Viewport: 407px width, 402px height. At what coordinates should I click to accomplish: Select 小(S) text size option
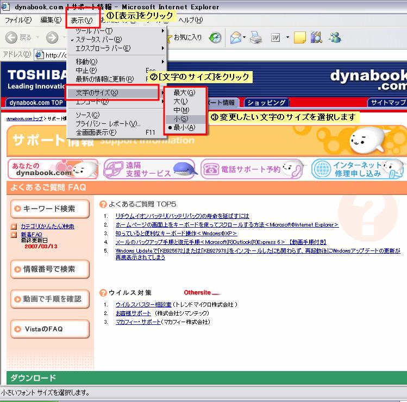click(x=185, y=119)
